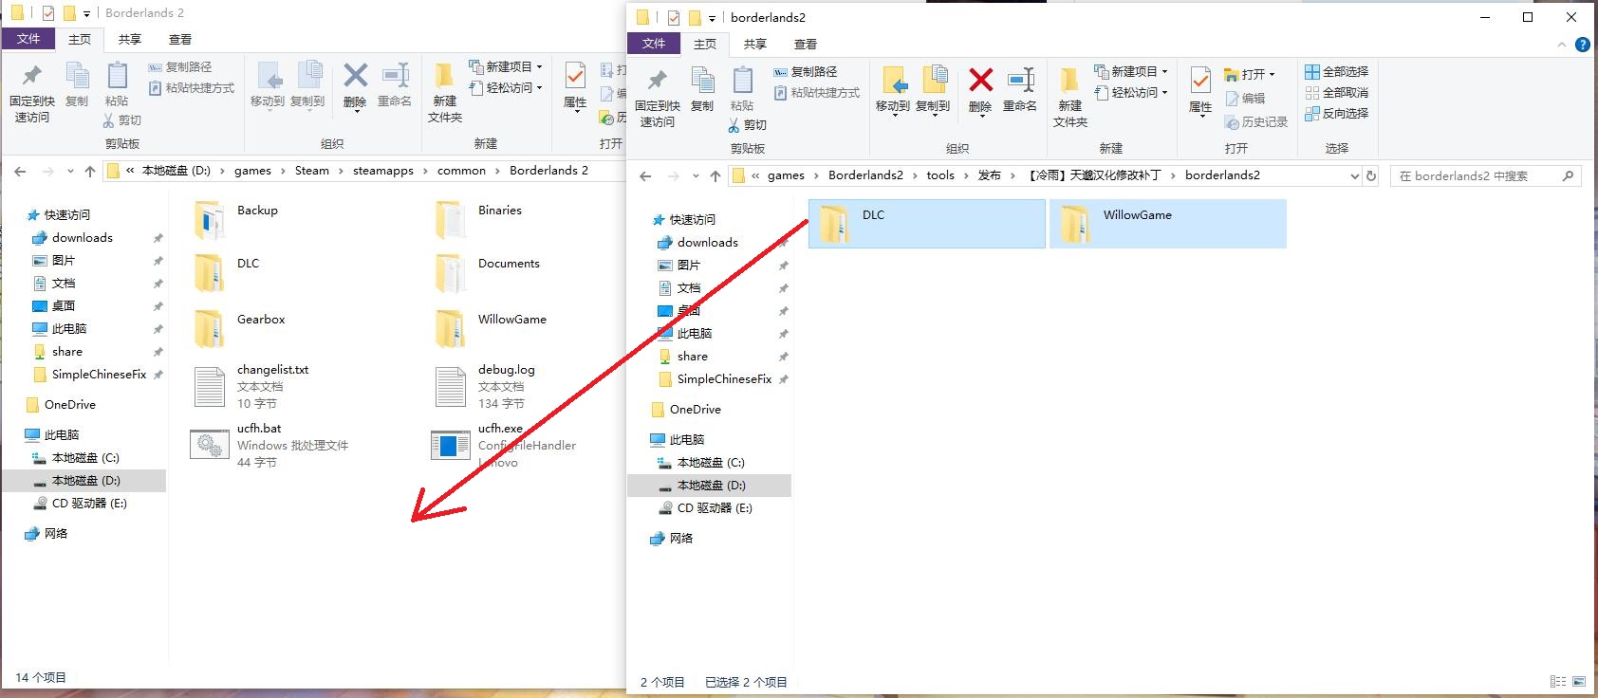
Task: Click search box in borderlands2 window
Action: pyautogui.click(x=1487, y=176)
